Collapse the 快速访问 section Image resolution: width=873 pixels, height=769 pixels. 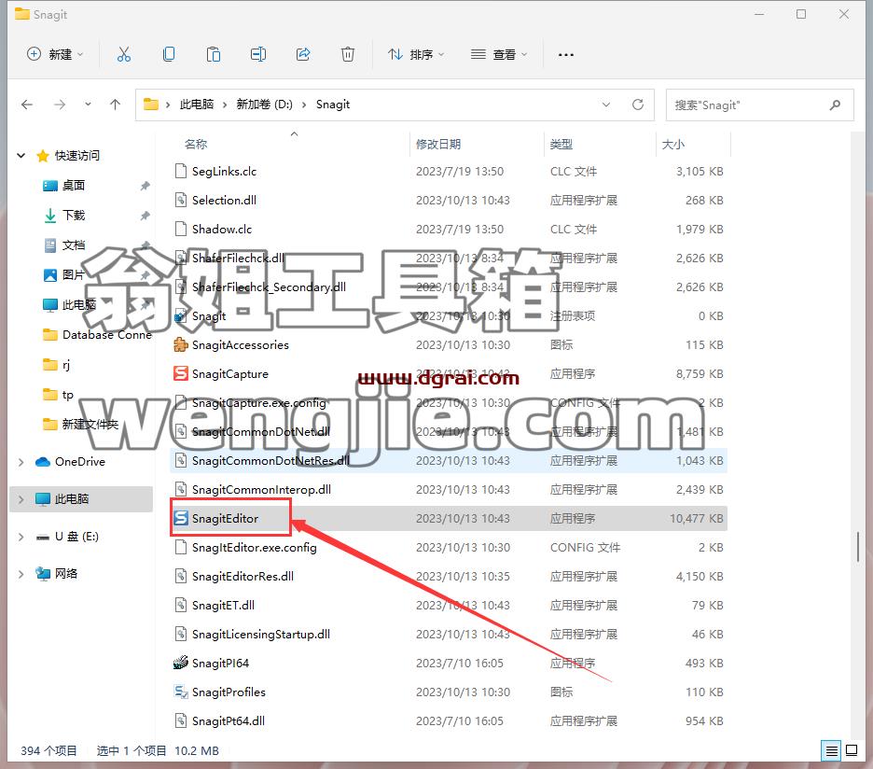tap(21, 156)
